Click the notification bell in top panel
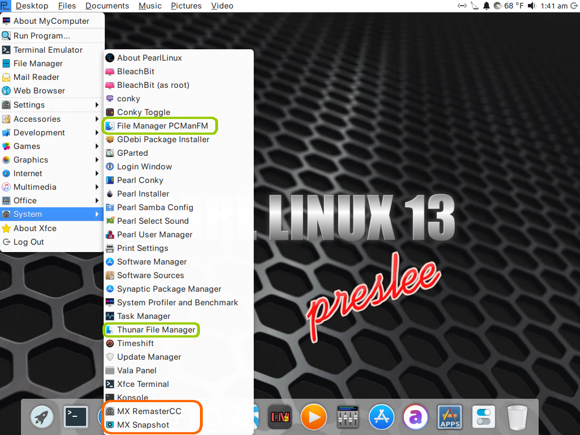The image size is (580, 435). tap(487, 6)
